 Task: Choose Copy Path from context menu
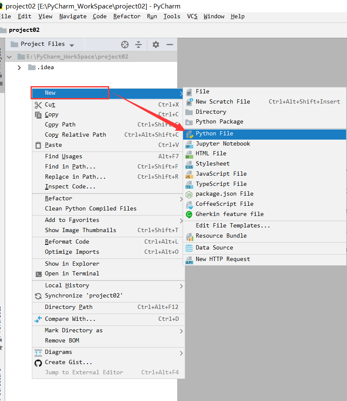click(x=108, y=125)
